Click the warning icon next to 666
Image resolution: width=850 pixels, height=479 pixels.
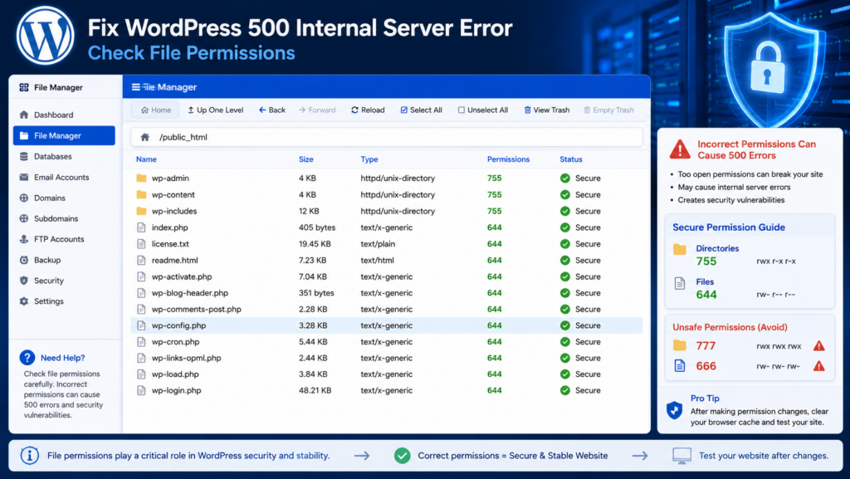(x=819, y=366)
